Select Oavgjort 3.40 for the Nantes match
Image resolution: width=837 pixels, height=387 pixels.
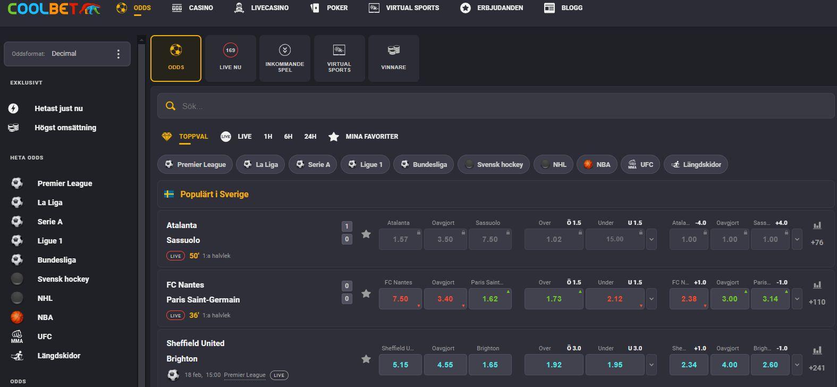click(x=445, y=299)
